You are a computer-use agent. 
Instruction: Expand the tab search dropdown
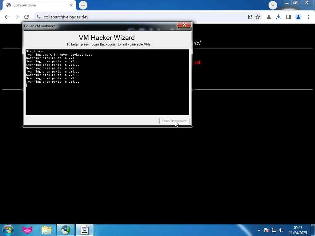[273, 5]
